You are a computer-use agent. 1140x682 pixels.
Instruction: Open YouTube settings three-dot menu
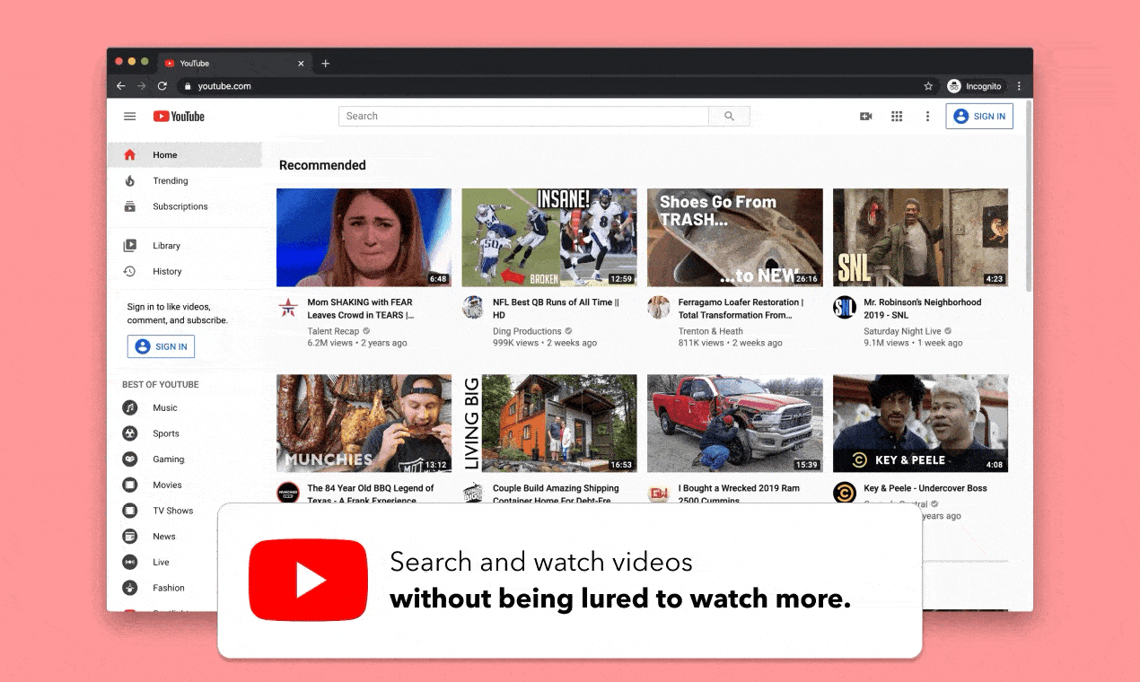point(927,117)
